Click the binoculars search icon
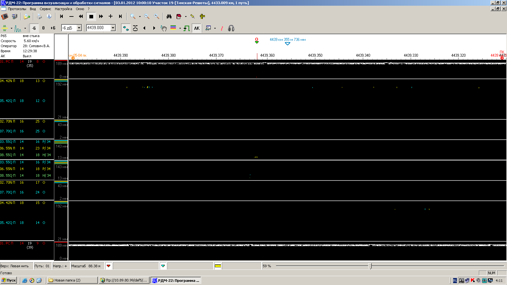507x285 pixels. point(169,16)
